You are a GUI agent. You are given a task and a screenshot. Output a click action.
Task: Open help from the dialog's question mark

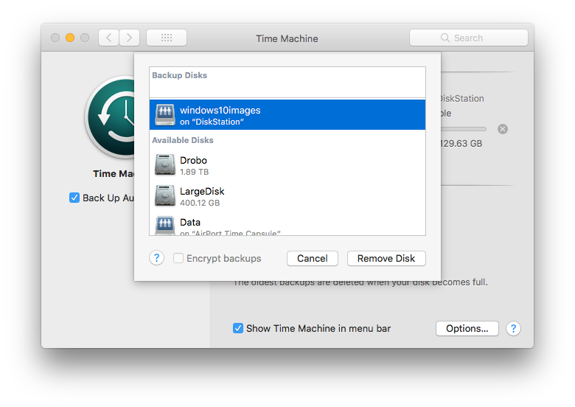[x=156, y=258]
